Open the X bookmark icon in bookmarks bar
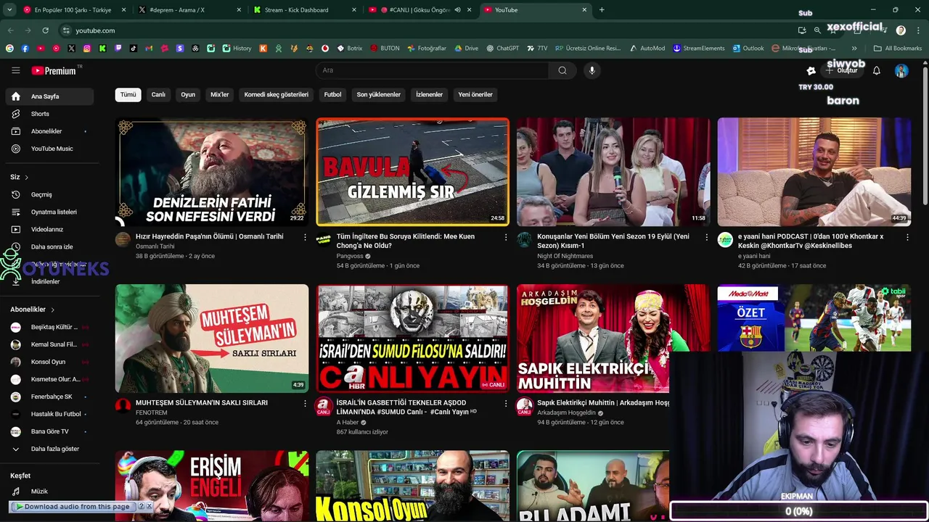Image resolution: width=929 pixels, height=522 pixels. [71, 49]
